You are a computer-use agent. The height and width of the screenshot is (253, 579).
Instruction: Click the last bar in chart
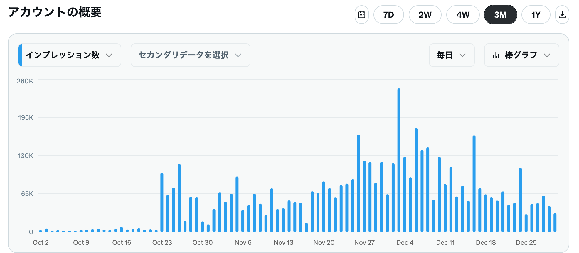coord(555,222)
